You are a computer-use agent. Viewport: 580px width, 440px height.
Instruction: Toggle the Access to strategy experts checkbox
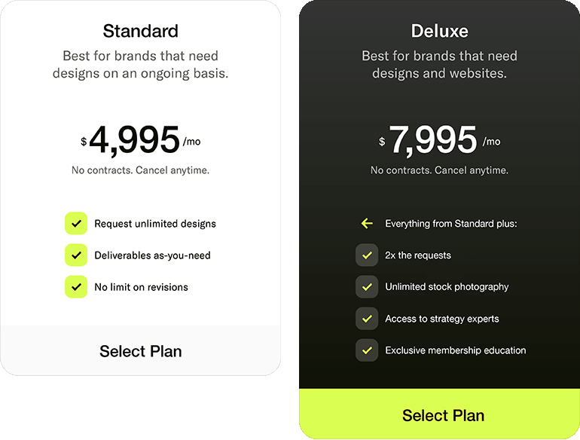coord(367,319)
